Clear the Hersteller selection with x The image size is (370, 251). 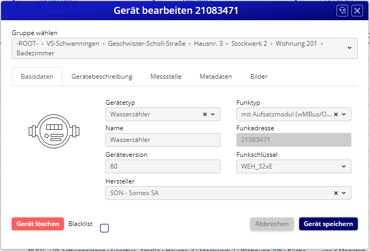[336, 193]
